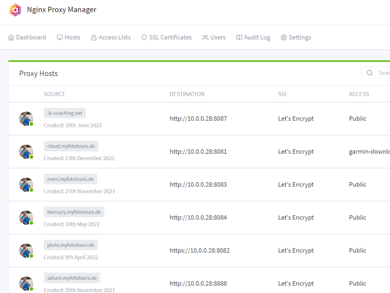Click destination https://10.0.0.28:8082
The image size is (390, 293).
pos(200,251)
